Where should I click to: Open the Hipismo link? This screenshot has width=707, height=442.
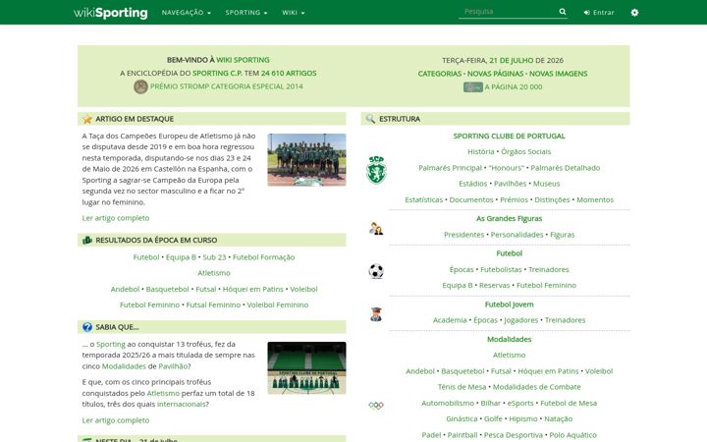click(523, 419)
